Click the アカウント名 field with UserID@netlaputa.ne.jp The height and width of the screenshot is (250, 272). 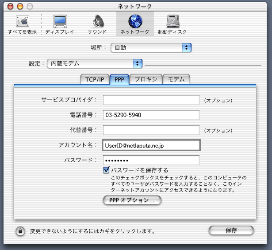[151, 145]
